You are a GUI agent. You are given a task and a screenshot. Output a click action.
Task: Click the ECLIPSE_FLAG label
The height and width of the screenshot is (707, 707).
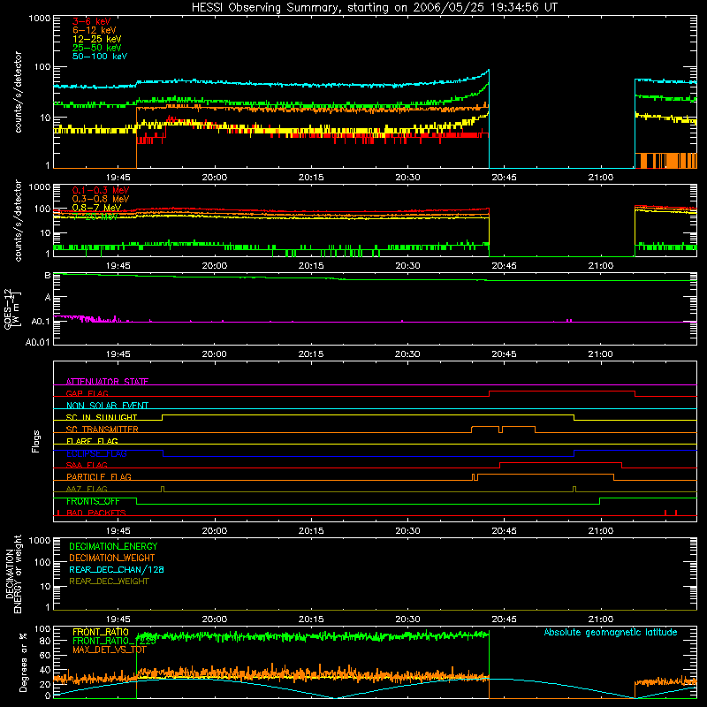tap(96, 453)
